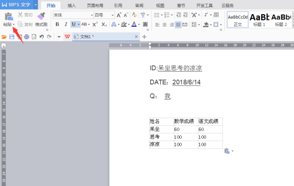Open the phonetic guide icon
The height and width of the screenshot is (186, 294).
(143, 15)
